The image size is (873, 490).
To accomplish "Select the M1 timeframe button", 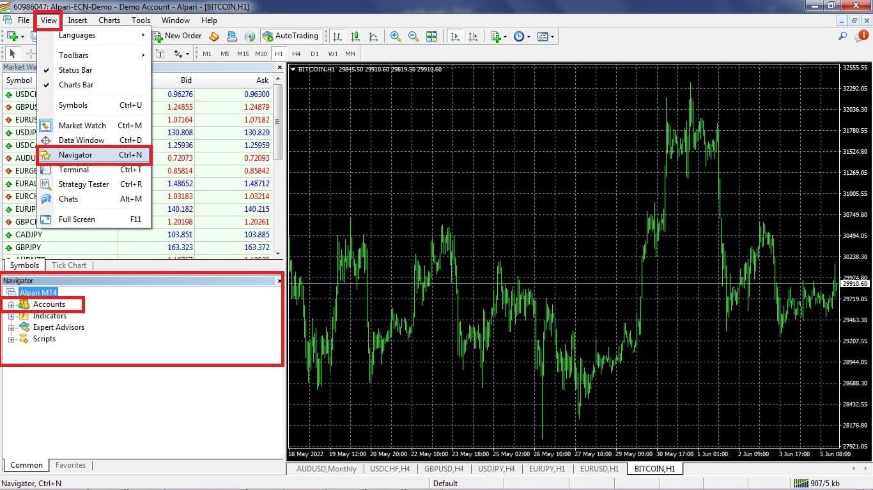I will [x=207, y=54].
